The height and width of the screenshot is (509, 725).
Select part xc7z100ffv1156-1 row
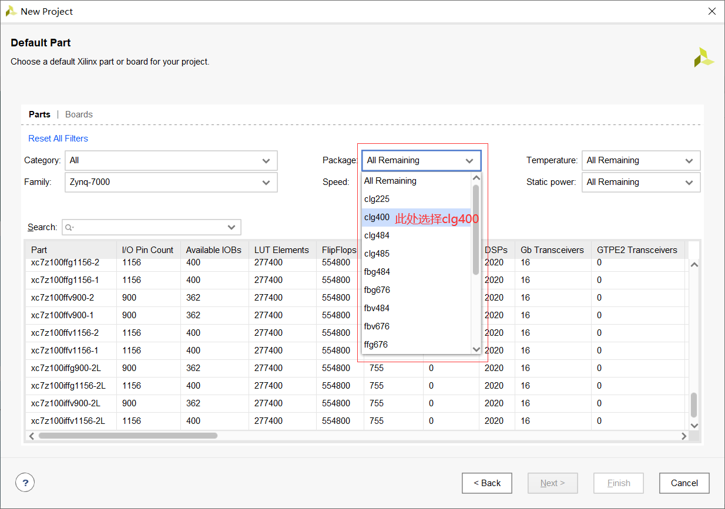point(356,350)
